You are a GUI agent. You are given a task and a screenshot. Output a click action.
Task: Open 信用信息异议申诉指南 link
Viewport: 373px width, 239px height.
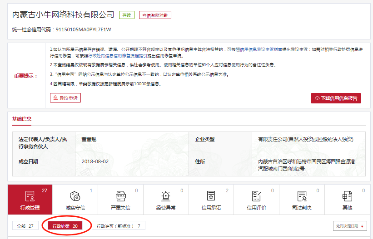pos(261,49)
